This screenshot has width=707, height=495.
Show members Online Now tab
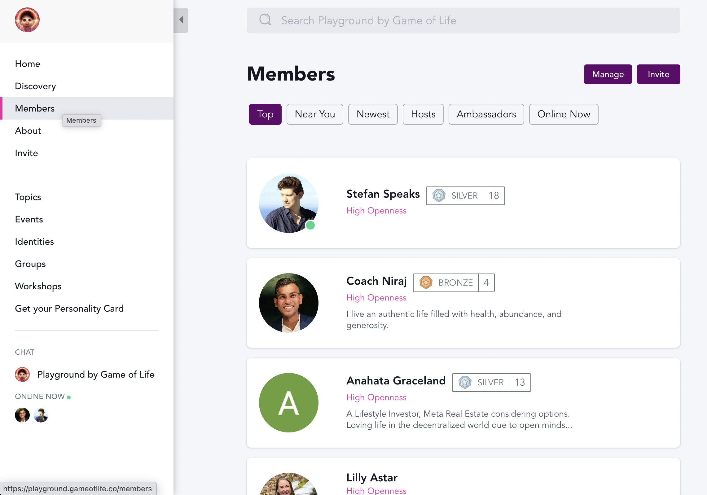(564, 114)
